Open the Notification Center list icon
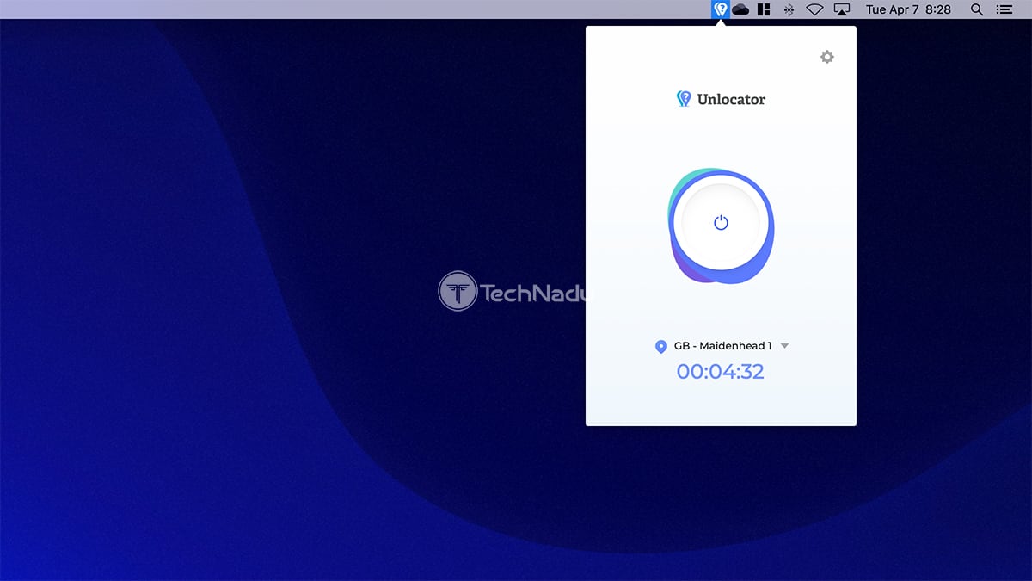This screenshot has width=1032, height=581. pyautogui.click(x=1004, y=9)
